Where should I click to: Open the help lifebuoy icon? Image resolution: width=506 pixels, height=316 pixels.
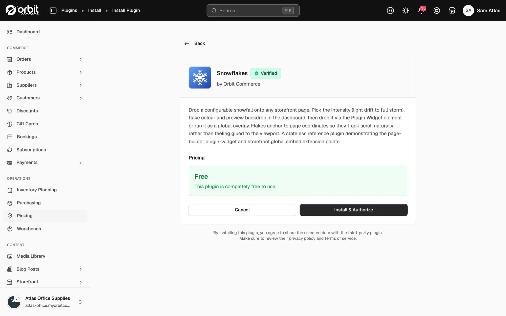coord(437,10)
